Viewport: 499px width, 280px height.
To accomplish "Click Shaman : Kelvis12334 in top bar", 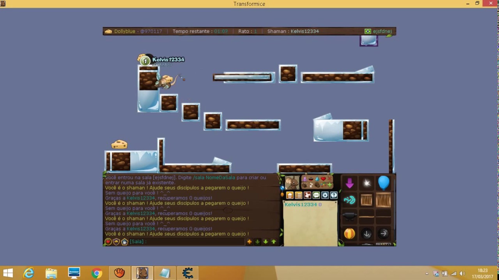I will tap(293, 31).
